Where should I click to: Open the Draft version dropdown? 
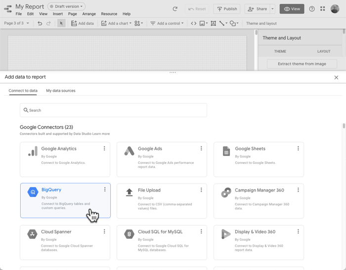pyautogui.click(x=67, y=6)
